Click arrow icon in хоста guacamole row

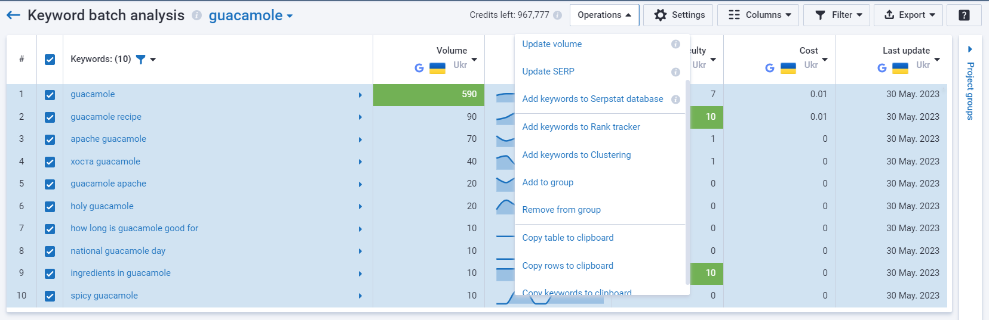point(360,162)
